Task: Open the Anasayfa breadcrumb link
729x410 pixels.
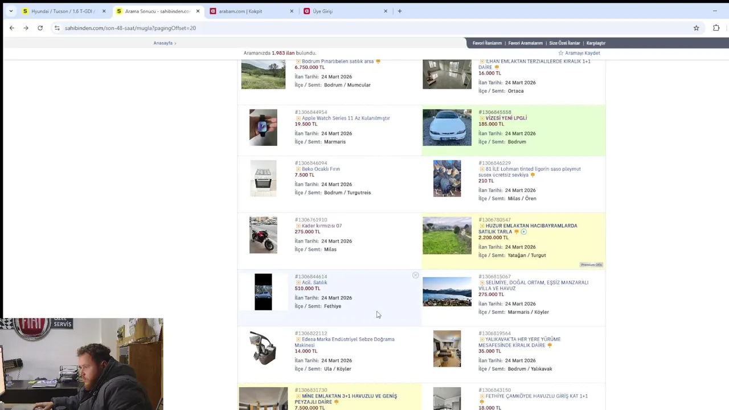Action: 163,43
